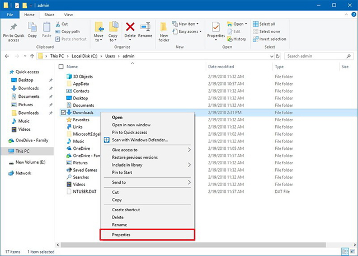Image resolution: width=358 pixels, height=256 pixels.
Task: Click Paste shortcut in the ribbon
Action: coord(71,39)
